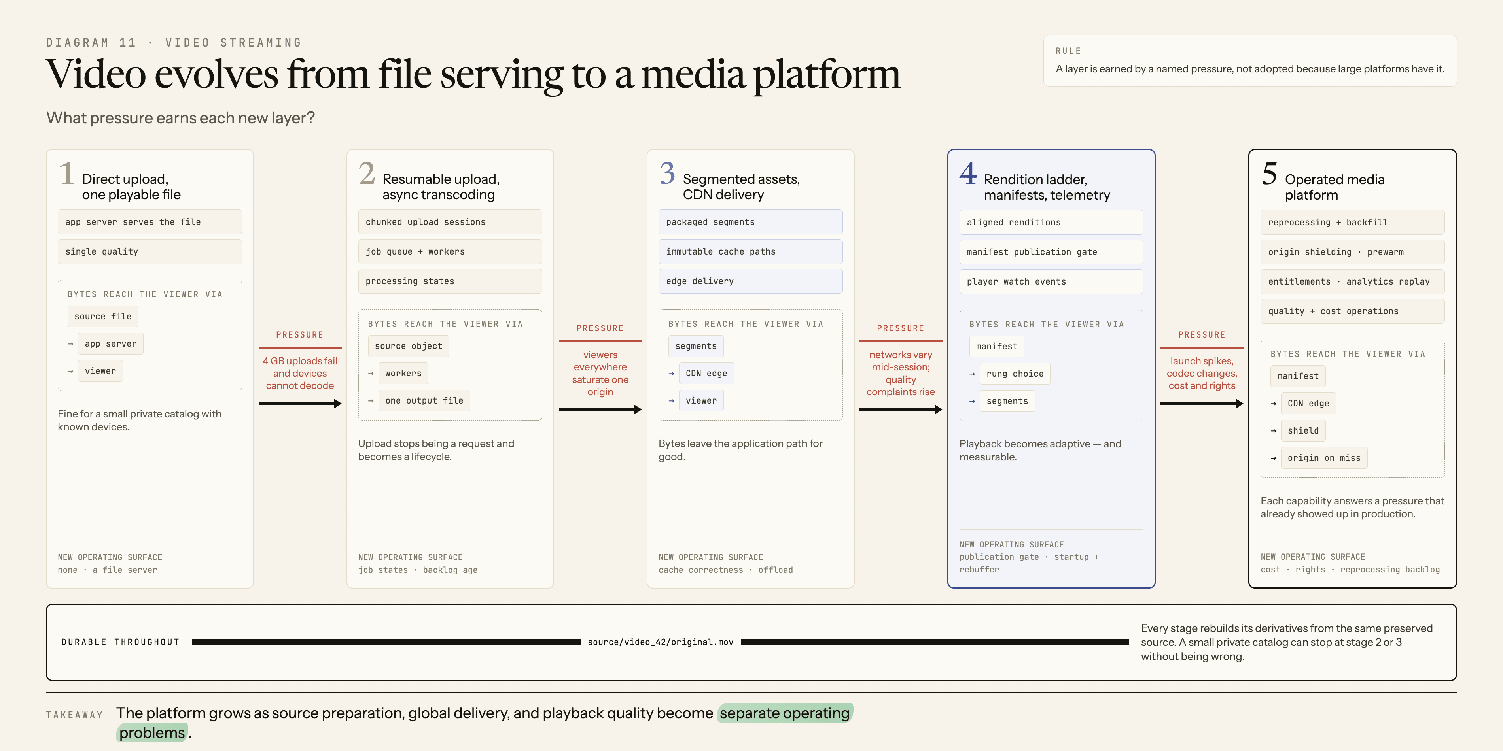Viewport: 1503px width, 751px height.
Task: Select 'entitlements · analytics replay' chip
Action: 1352,281
